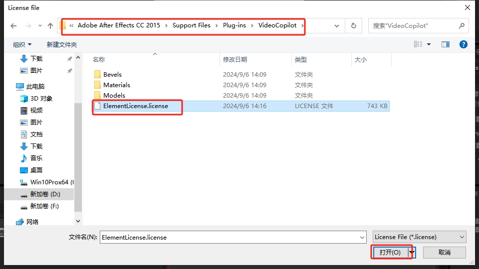Open 文档 in navigation pane
The width and height of the screenshot is (479, 269).
click(36, 134)
